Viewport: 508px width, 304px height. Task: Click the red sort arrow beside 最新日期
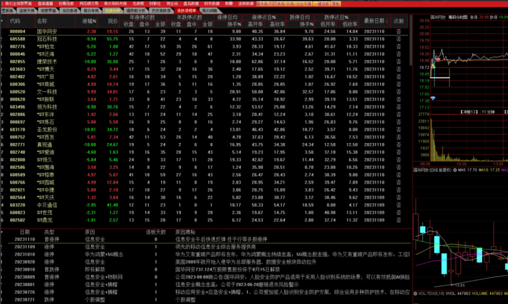(387, 21)
